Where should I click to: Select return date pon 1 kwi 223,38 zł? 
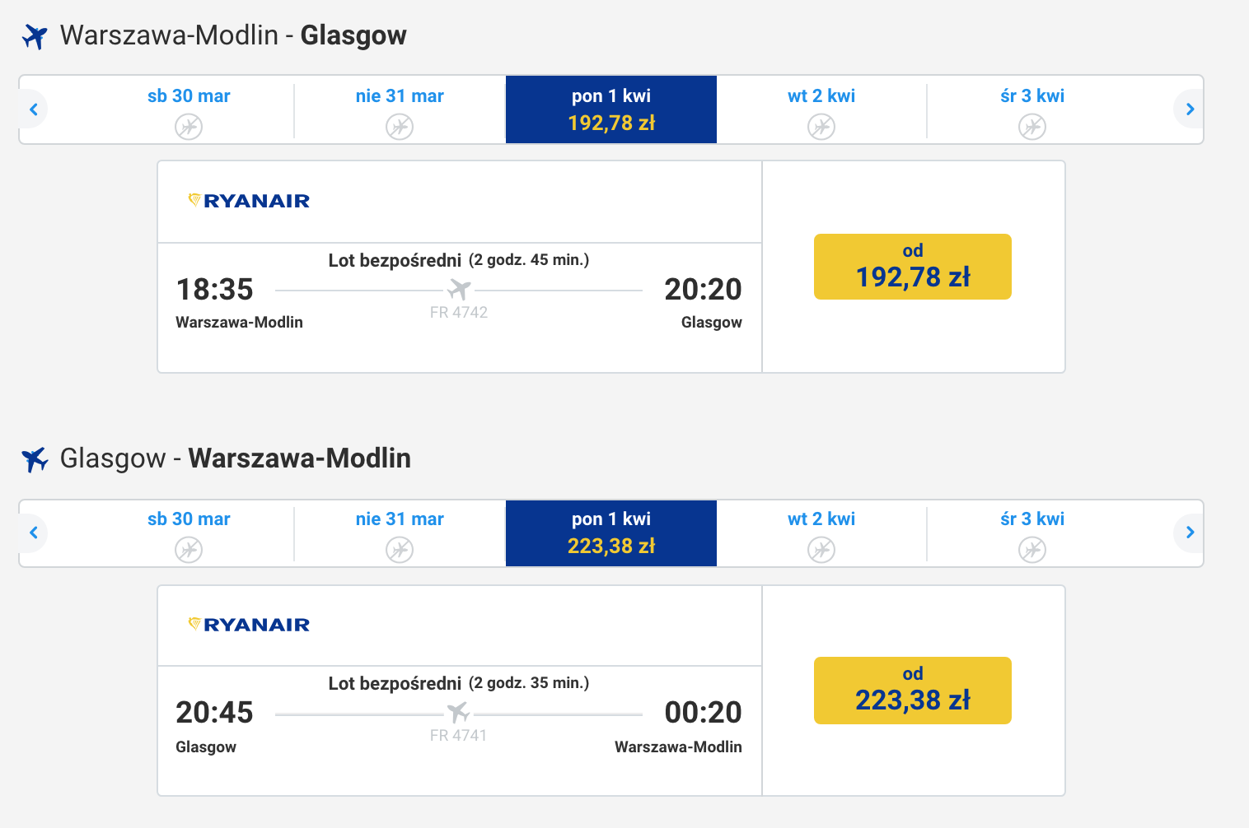611,533
